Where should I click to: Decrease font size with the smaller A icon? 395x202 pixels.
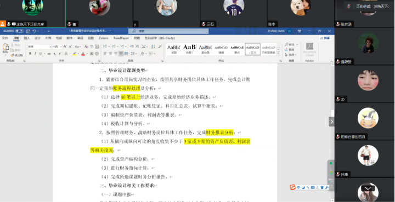pos(70,47)
